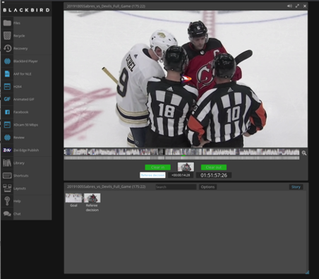
Task: Click the Story button
Action: (296, 187)
